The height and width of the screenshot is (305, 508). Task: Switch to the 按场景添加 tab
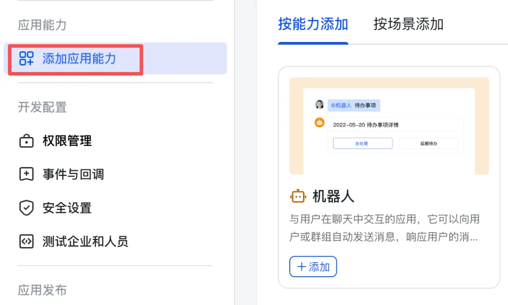click(x=408, y=24)
